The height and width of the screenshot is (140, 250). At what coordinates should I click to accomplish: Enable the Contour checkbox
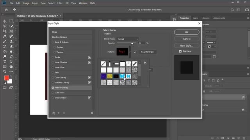55,47
